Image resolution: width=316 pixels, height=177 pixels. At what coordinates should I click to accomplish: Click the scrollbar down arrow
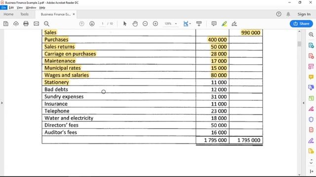[x=299, y=175]
